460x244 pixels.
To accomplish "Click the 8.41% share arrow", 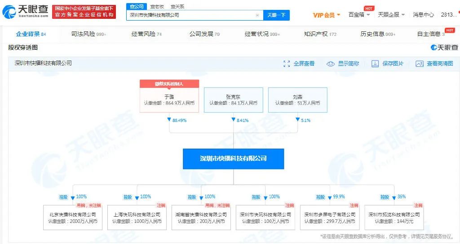I will [234, 120].
